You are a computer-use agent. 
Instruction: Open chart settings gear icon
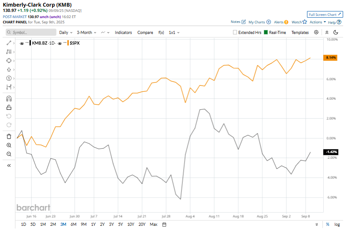(x=316, y=32)
